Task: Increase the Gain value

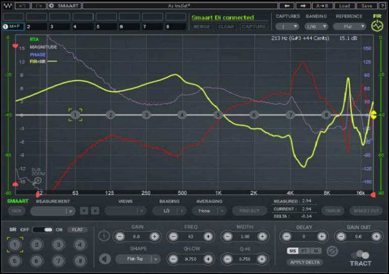Action: tap(154, 237)
